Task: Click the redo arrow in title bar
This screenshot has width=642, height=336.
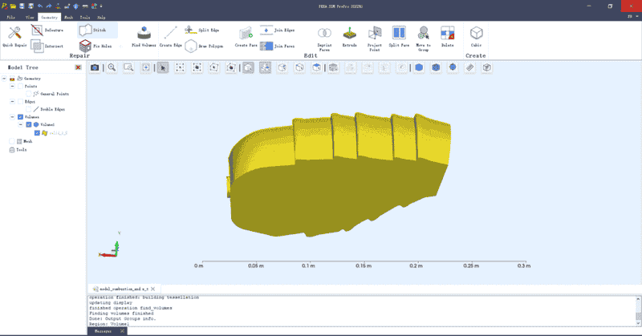Action: click(x=49, y=6)
